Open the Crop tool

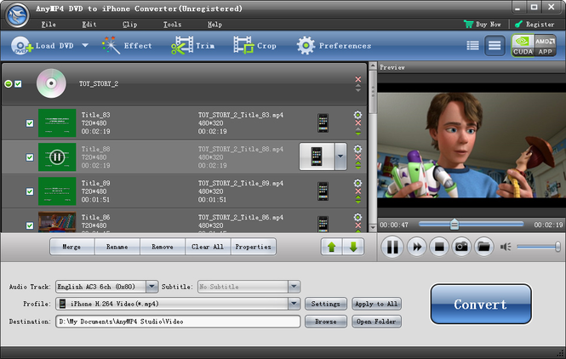pyautogui.click(x=254, y=46)
